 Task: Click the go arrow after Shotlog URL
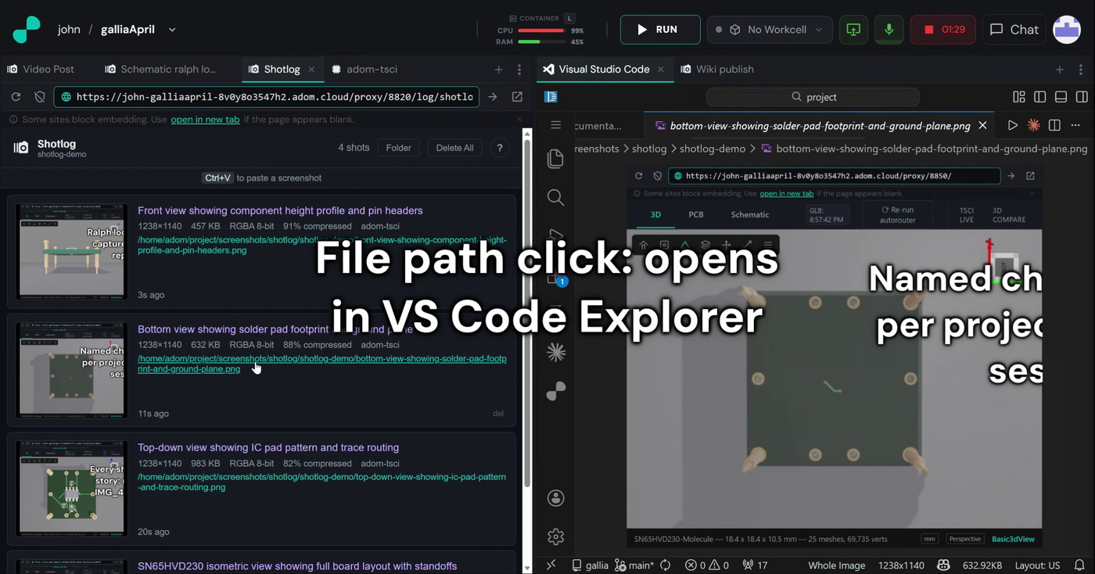click(493, 97)
